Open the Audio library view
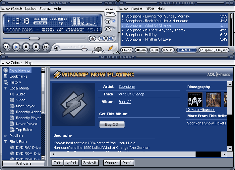 point(21,94)
